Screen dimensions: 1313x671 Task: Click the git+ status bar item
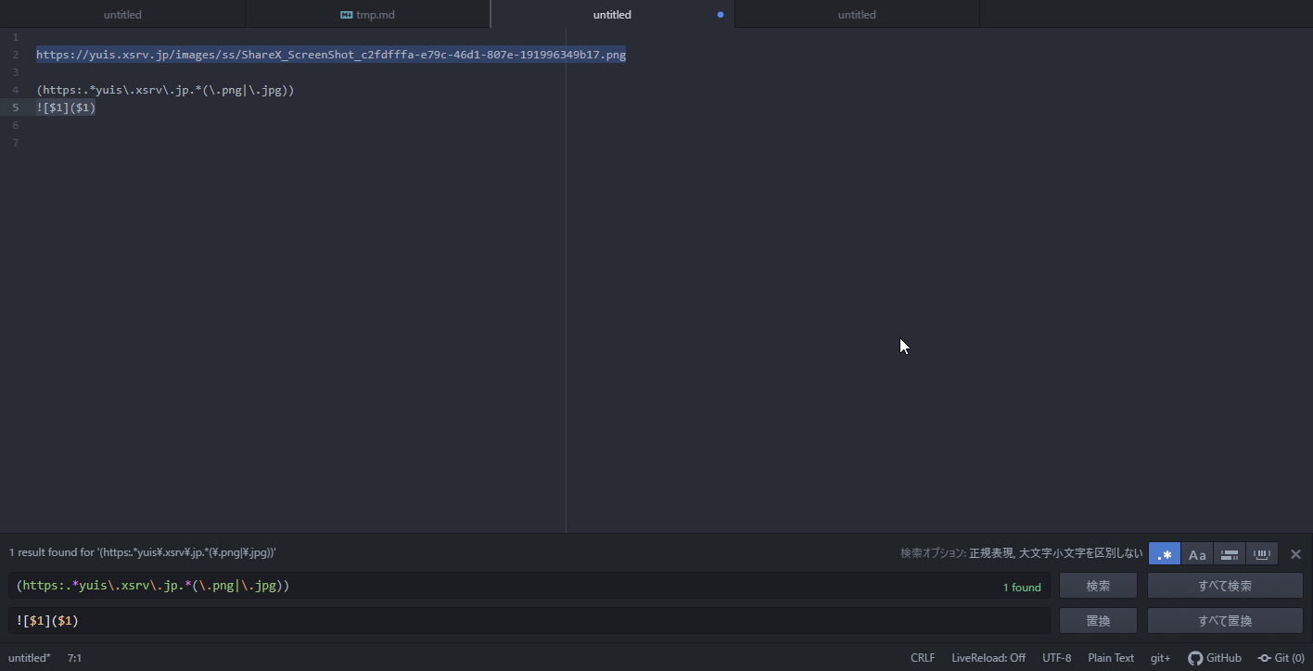pyautogui.click(x=1160, y=658)
